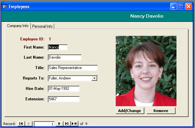Image resolution: width=195 pixels, height=128 pixels.
Task: Click the record number box
Action: tap(44, 124)
